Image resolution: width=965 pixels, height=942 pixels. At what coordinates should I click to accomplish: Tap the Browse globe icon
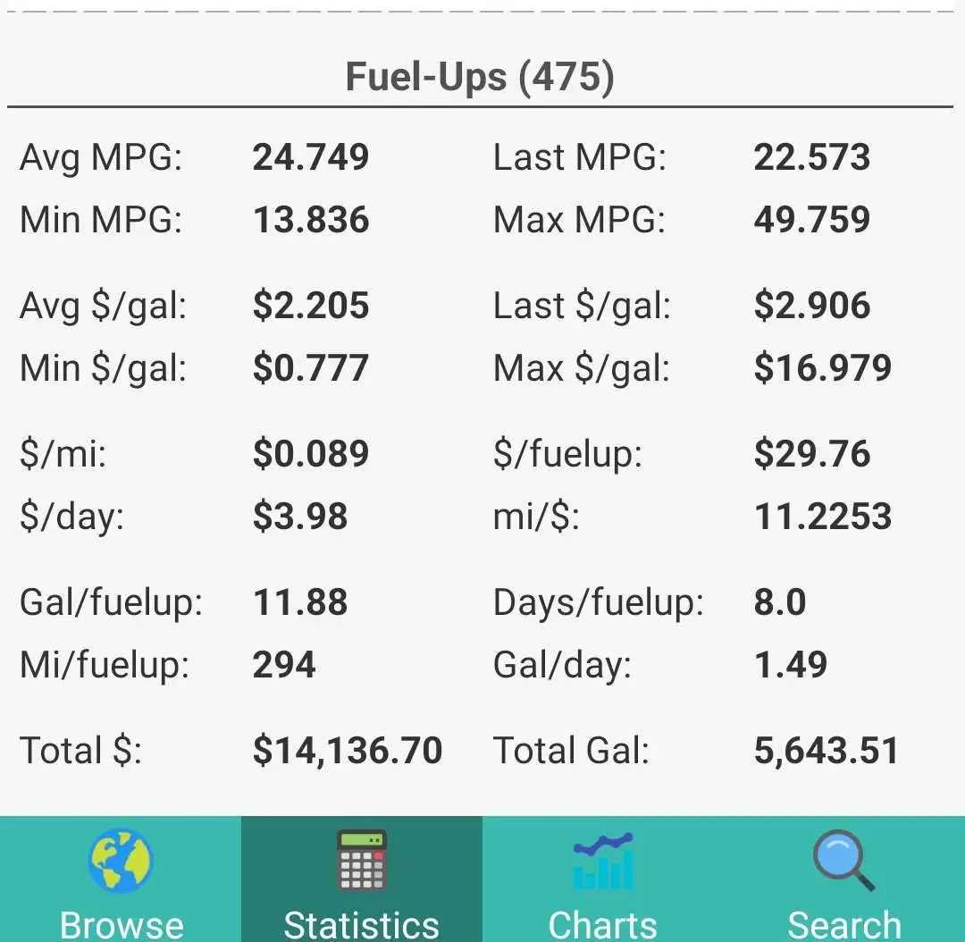pyautogui.click(x=121, y=861)
